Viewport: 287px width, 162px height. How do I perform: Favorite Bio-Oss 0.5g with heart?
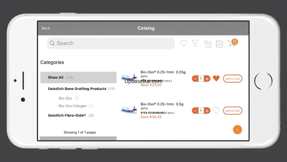coord(216,111)
